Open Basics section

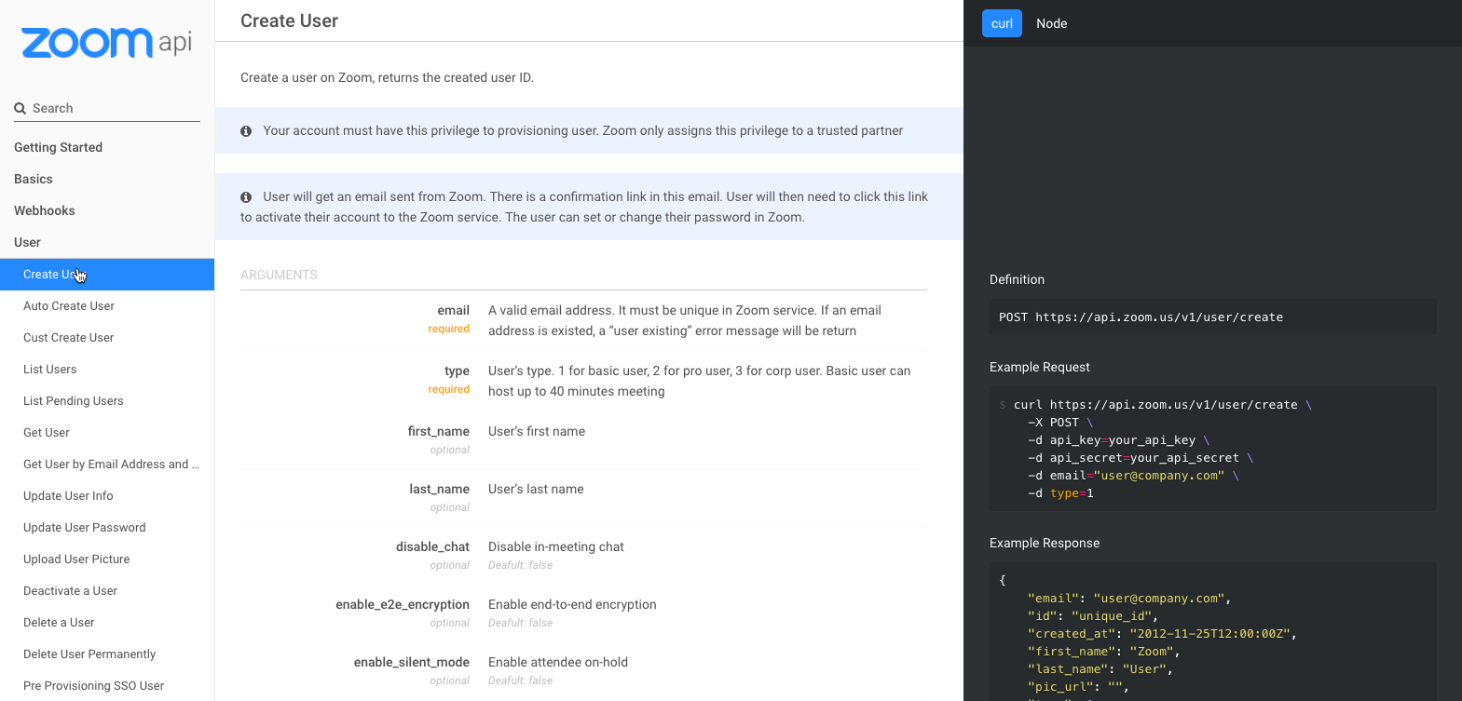pyautogui.click(x=34, y=179)
